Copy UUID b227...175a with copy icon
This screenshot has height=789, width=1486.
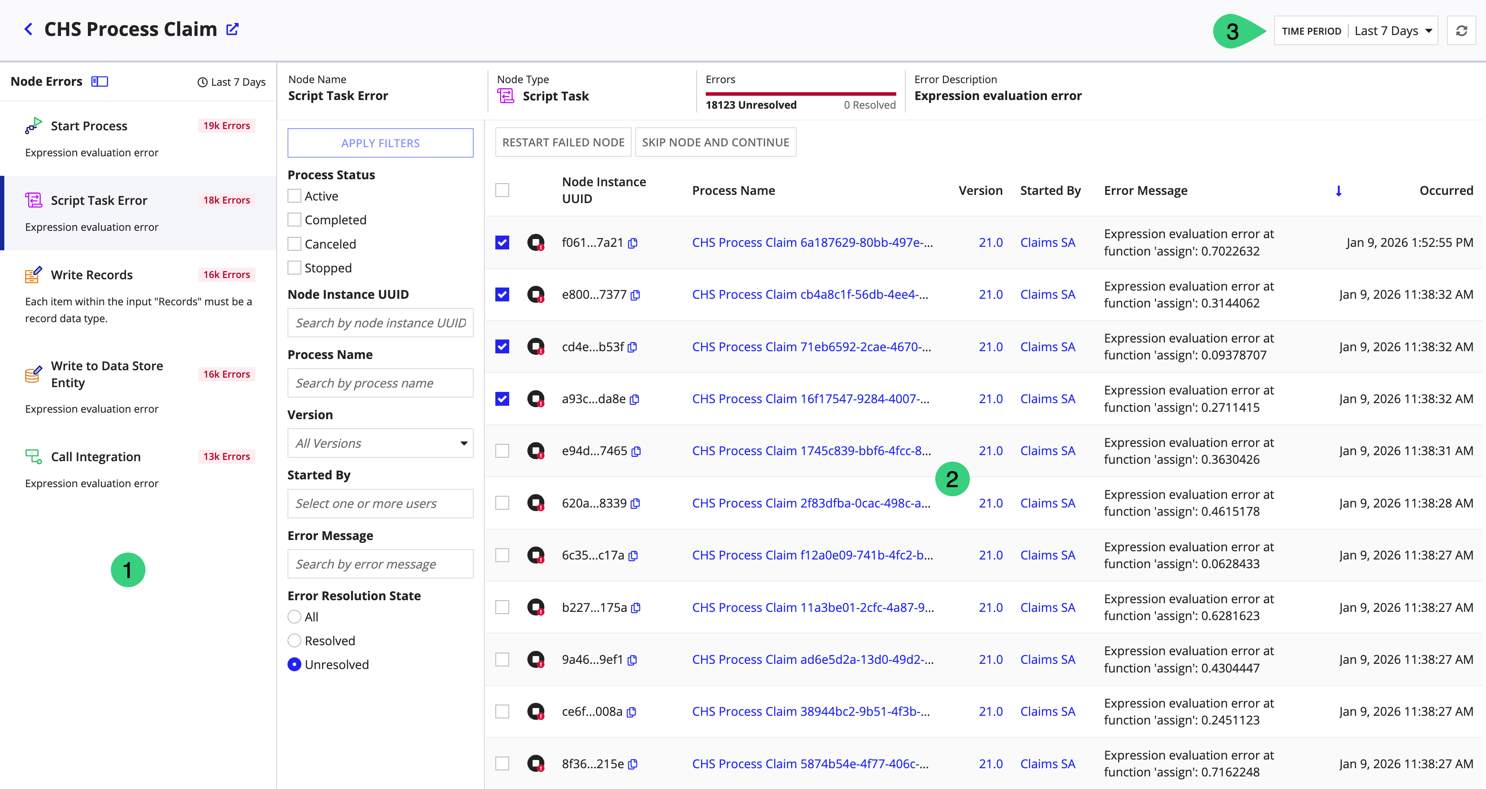636,608
